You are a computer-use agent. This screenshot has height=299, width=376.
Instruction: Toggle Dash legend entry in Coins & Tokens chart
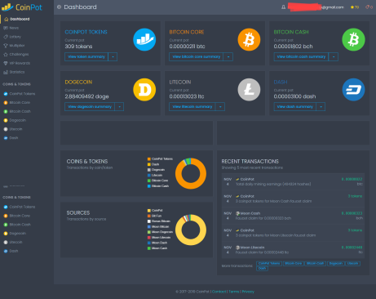point(153,164)
